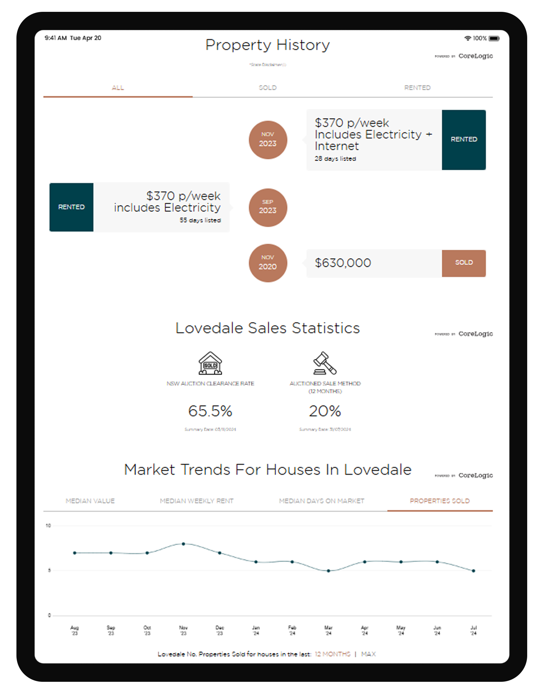Click the auction gavel icon
Image resolution: width=541 pixels, height=691 pixels.
click(x=324, y=363)
